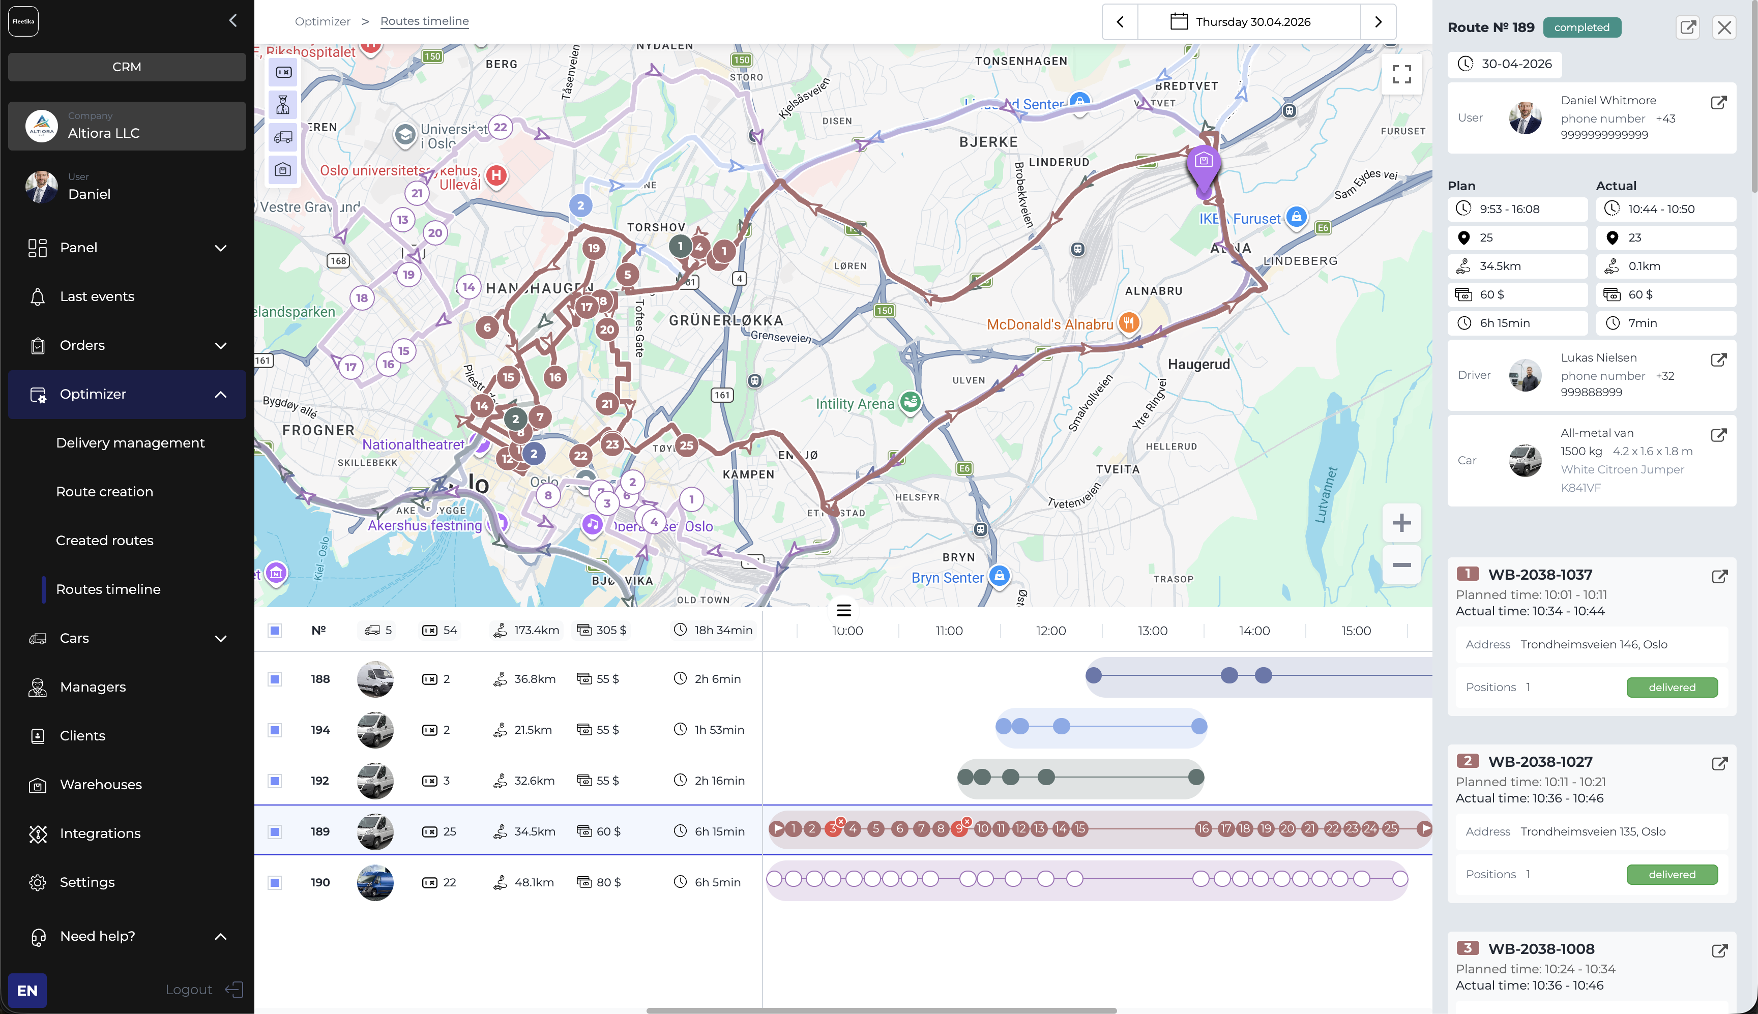
Task: Open driver Lukas Nielsen profile link
Action: pyautogui.click(x=1718, y=360)
